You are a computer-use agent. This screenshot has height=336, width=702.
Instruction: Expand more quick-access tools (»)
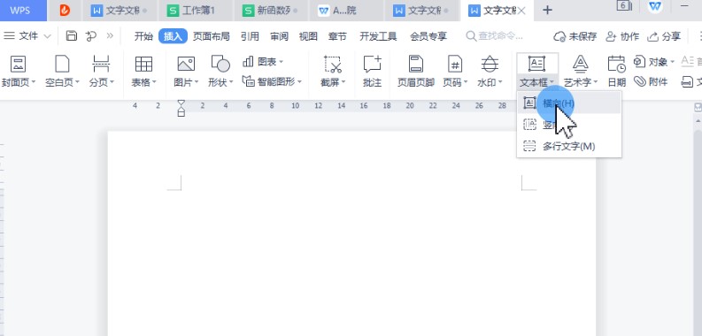click(x=110, y=36)
